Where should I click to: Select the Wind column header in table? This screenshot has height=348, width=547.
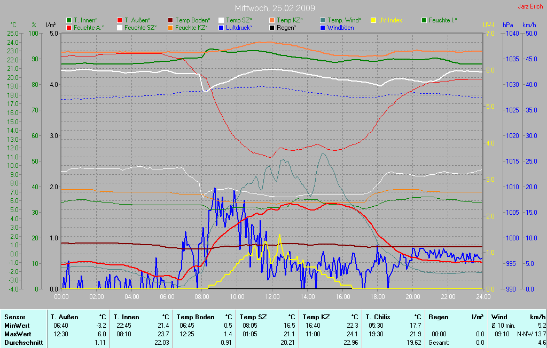pos(499,317)
